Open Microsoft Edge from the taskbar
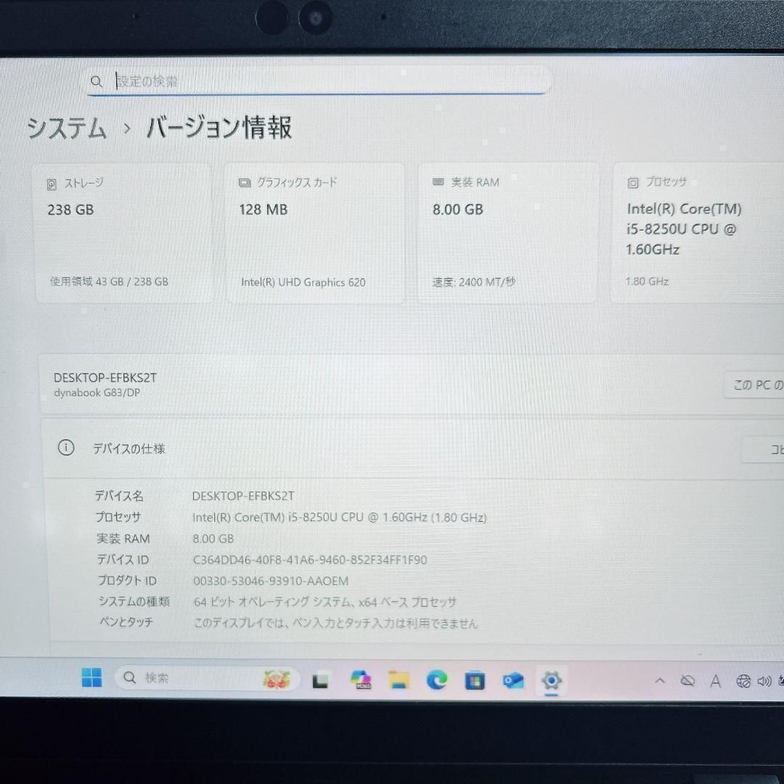 coord(437,679)
